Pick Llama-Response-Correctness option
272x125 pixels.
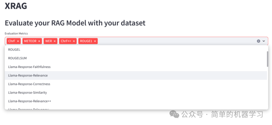[x=136, y=84]
